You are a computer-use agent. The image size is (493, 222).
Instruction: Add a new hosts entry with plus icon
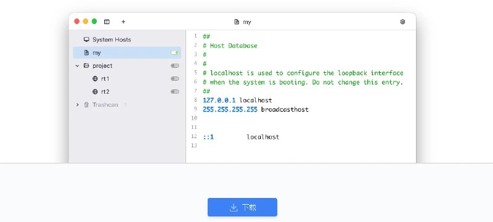click(x=123, y=22)
